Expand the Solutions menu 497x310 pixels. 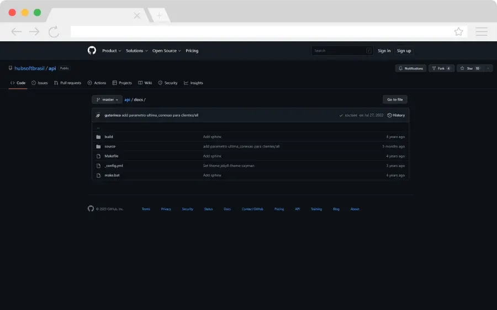(137, 51)
